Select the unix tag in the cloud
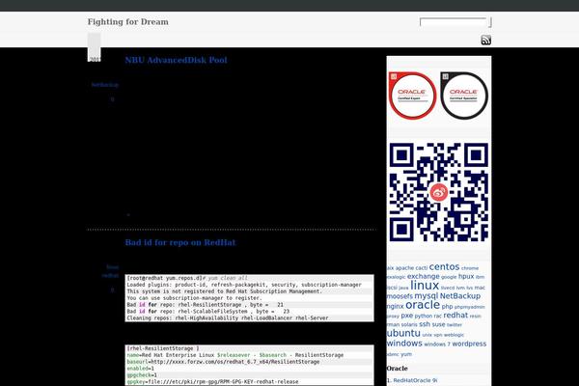The image size is (579, 386). coord(427,335)
